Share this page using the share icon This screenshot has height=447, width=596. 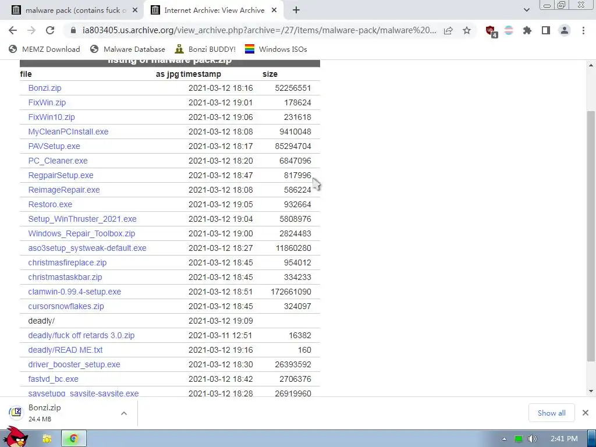448,30
